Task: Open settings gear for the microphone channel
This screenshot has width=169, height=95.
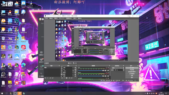Action: 108,76
